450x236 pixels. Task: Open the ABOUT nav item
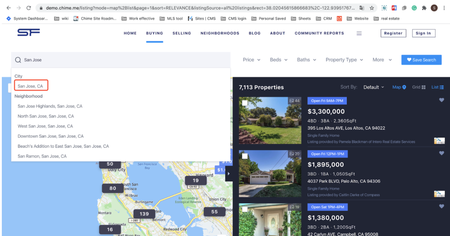click(x=278, y=33)
